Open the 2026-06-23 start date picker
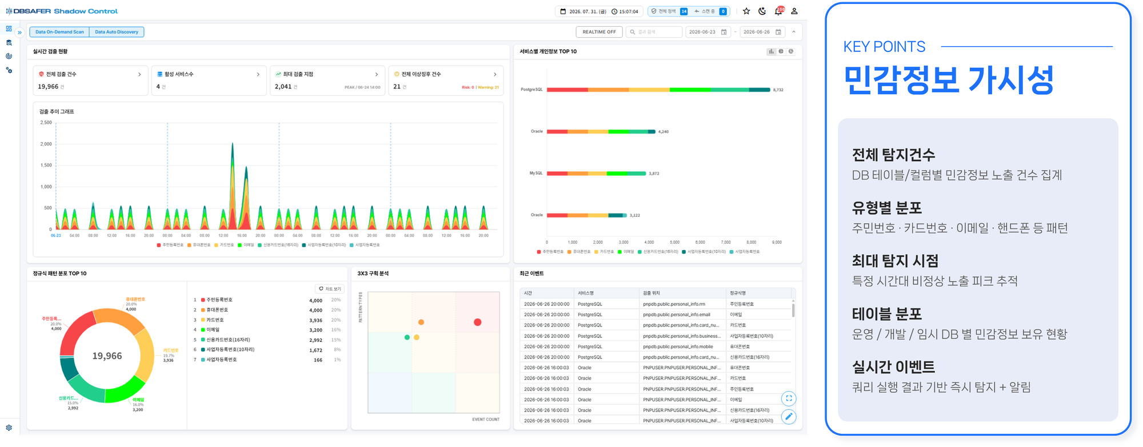Viewport: 1143px width, 447px height. pos(708,32)
